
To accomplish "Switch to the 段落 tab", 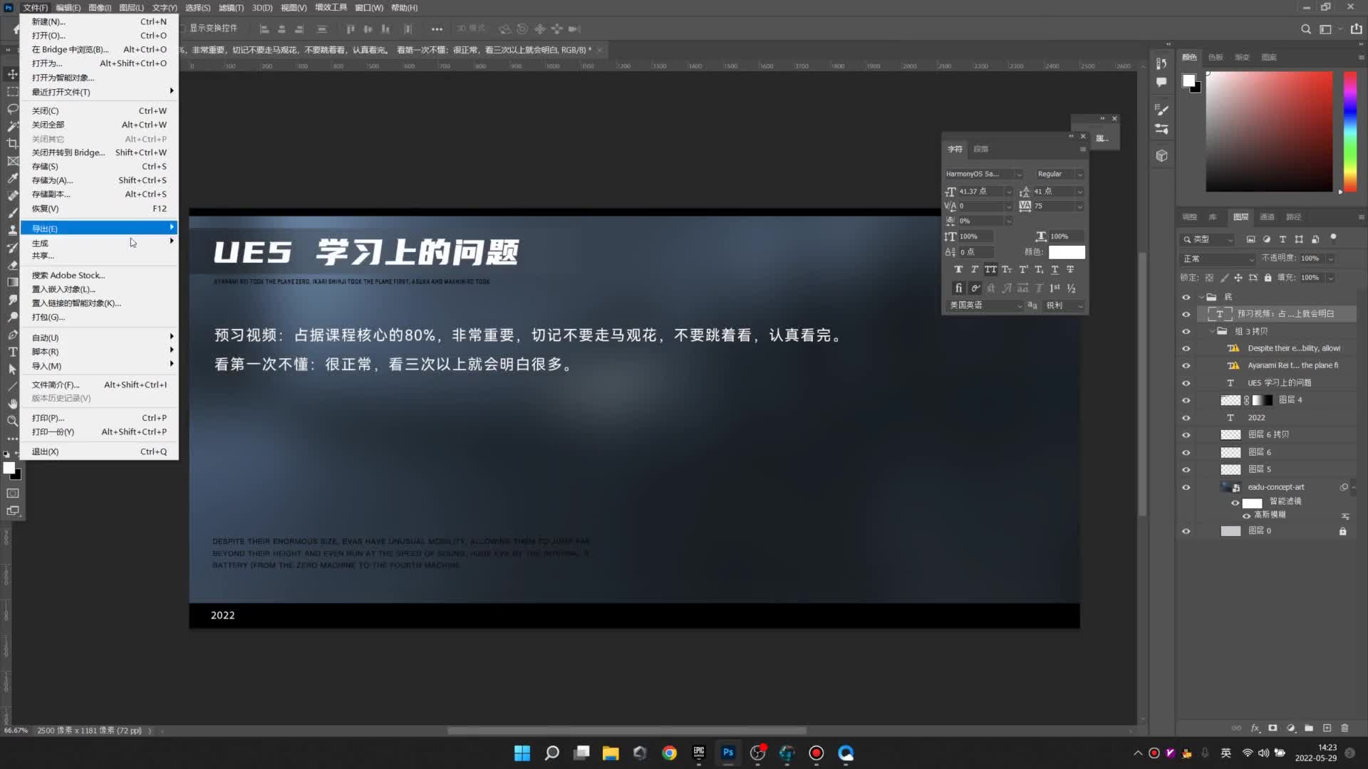I will click(x=980, y=149).
